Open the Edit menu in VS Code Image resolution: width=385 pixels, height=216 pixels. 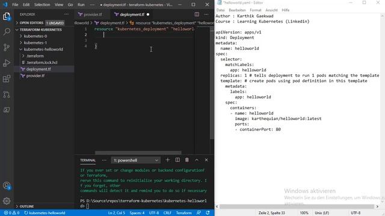(x=26, y=5)
